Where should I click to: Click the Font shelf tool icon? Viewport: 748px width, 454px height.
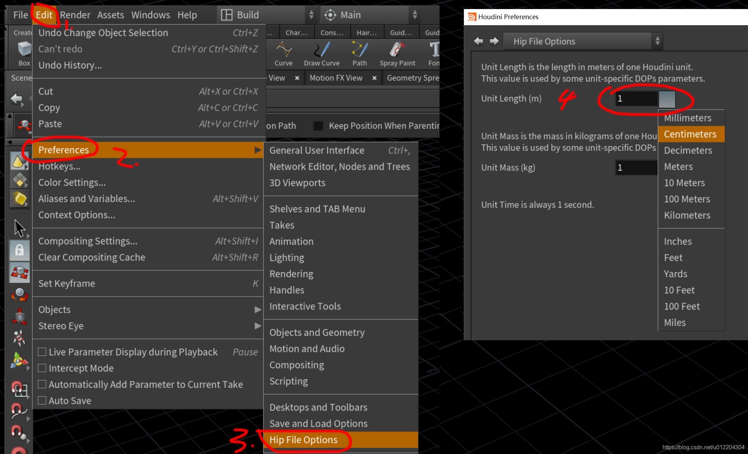tap(434, 50)
